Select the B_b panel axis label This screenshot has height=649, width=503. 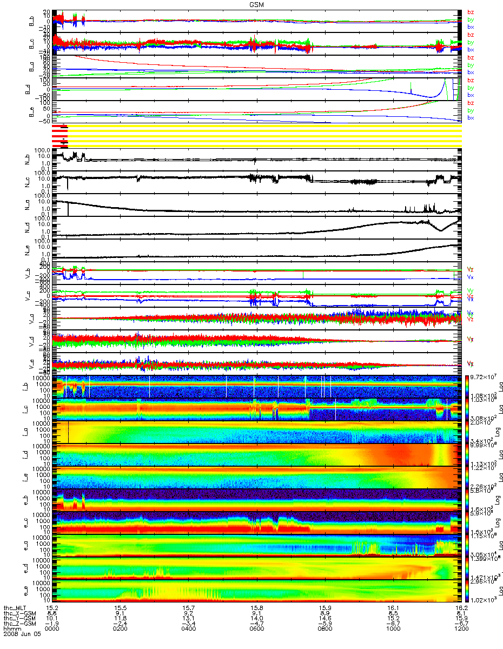[x=32, y=21]
